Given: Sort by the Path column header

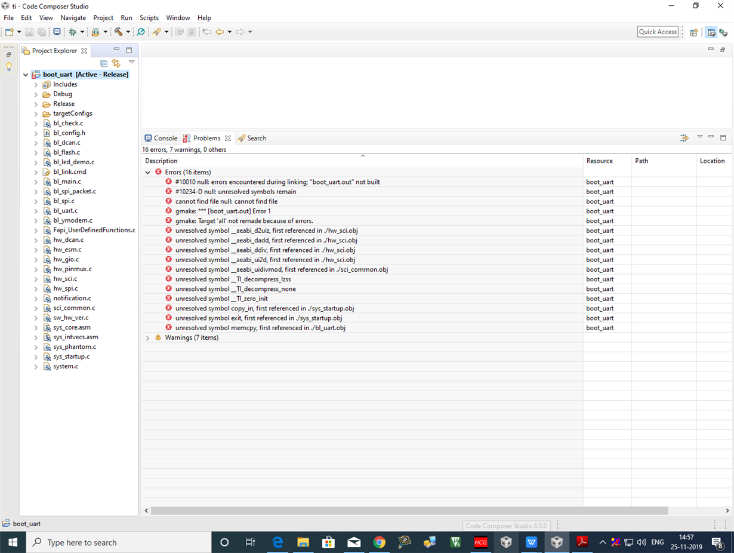Looking at the screenshot, I should (664, 161).
